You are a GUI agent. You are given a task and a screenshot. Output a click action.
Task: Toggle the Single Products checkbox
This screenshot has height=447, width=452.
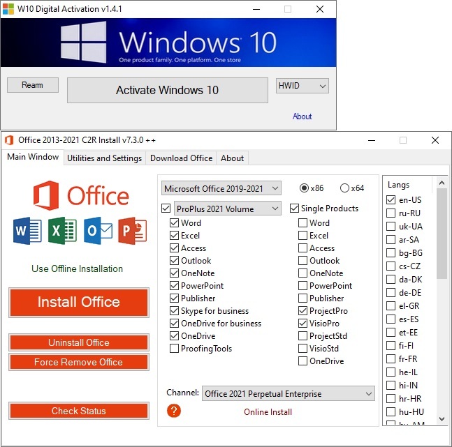tap(294, 208)
